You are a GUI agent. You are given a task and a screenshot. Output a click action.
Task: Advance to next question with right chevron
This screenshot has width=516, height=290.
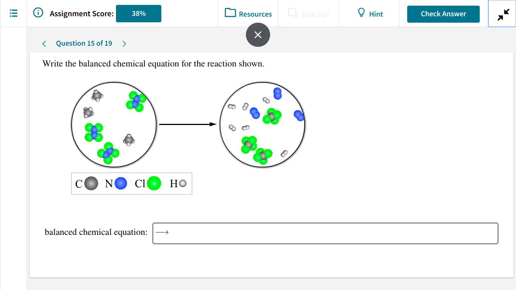tap(124, 43)
